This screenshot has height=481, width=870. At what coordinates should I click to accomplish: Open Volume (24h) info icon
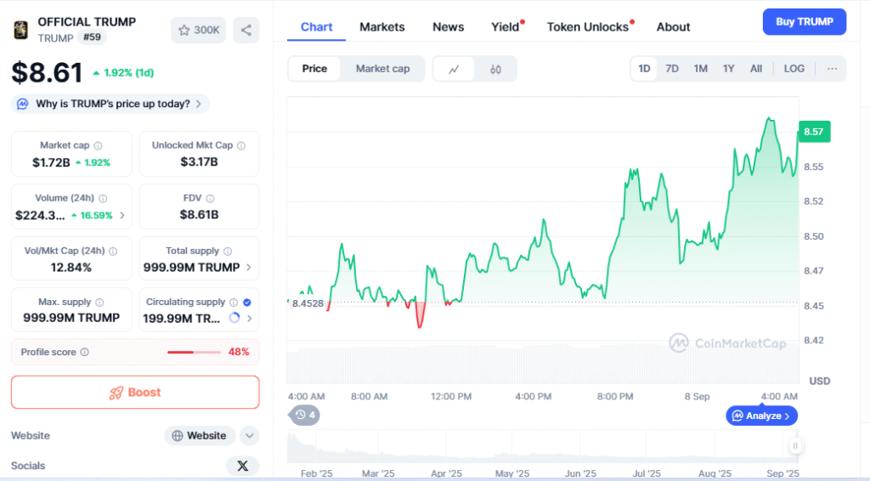tap(103, 198)
